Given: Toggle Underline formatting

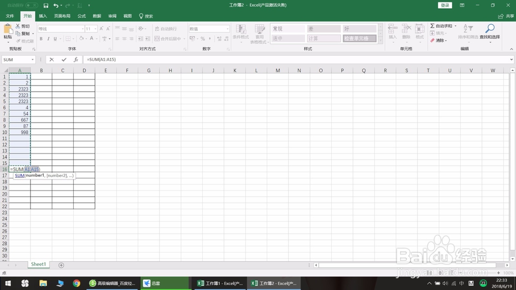Looking at the screenshot, I should (x=55, y=39).
